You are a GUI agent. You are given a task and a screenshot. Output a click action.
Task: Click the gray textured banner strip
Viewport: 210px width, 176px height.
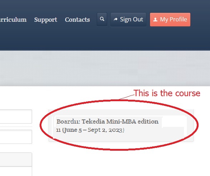(x=105, y=68)
